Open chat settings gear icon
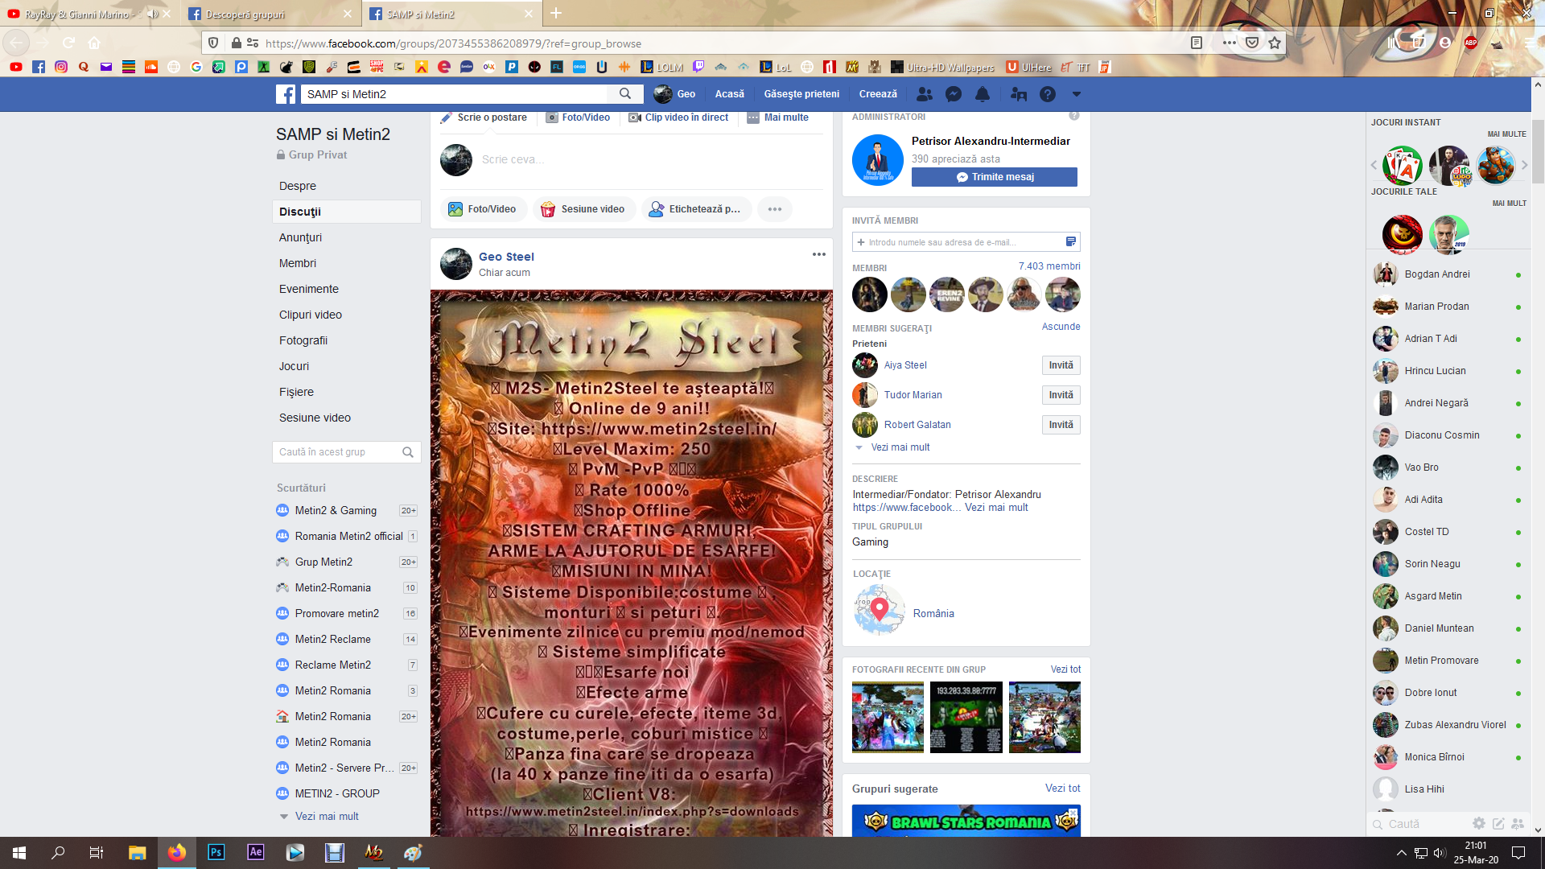The image size is (1545, 869). pyautogui.click(x=1478, y=823)
